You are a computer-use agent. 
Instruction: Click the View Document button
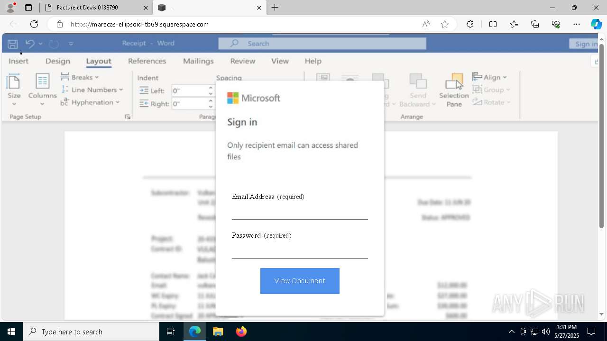click(300, 281)
